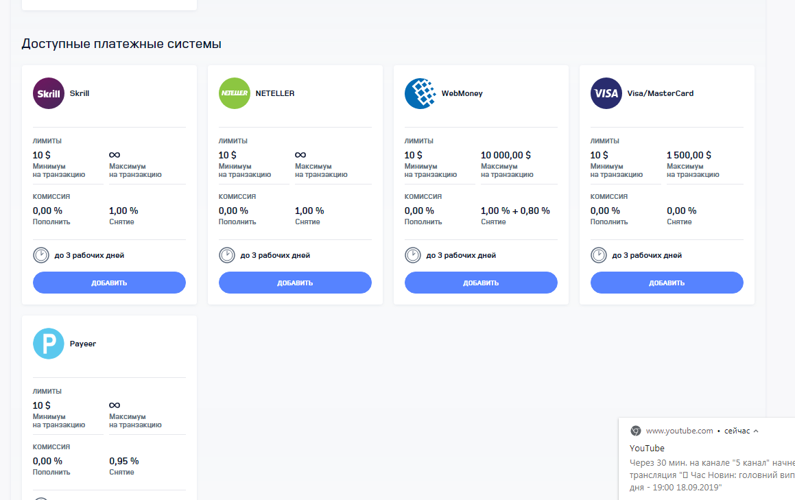Click the clock icon in NETELLER card
Image resolution: width=795 pixels, height=500 pixels.
pos(226,255)
